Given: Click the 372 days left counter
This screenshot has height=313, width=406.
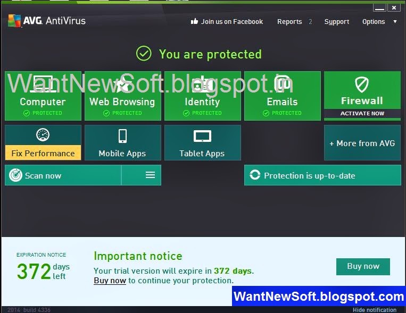Looking at the screenshot, I should pyautogui.click(x=43, y=271).
